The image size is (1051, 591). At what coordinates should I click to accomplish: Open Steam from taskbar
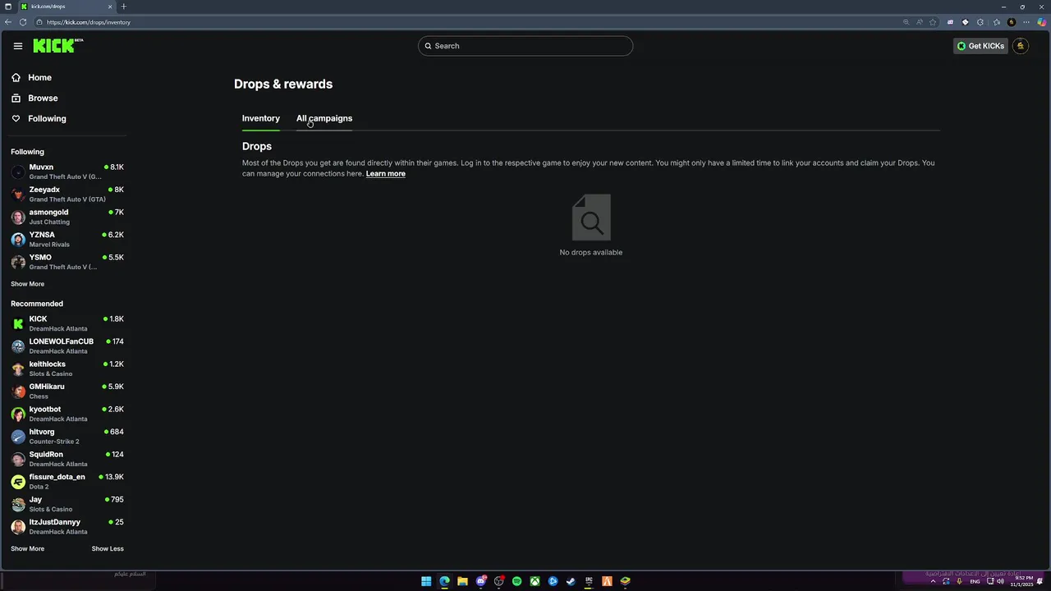point(571,581)
